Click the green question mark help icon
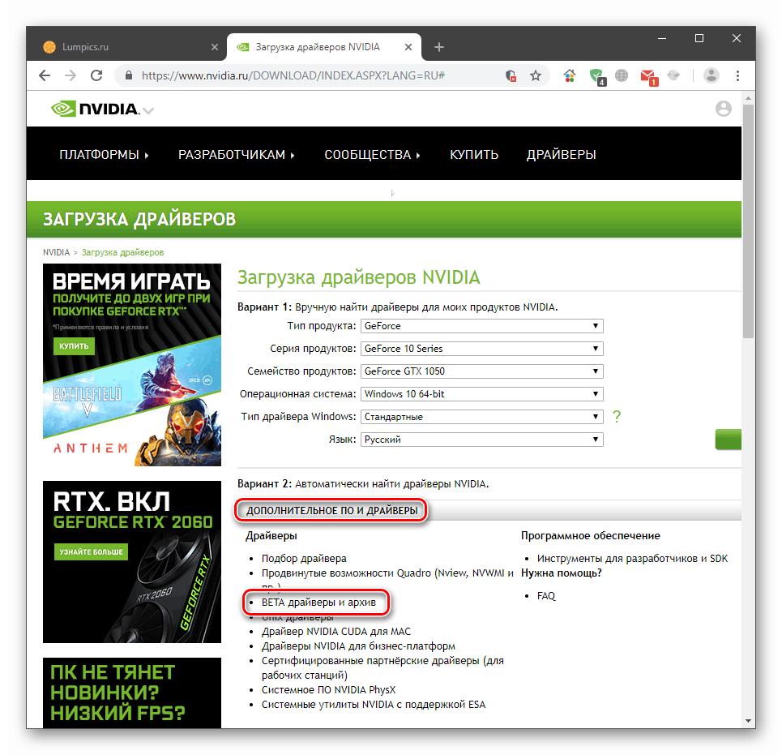 (617, 416)
